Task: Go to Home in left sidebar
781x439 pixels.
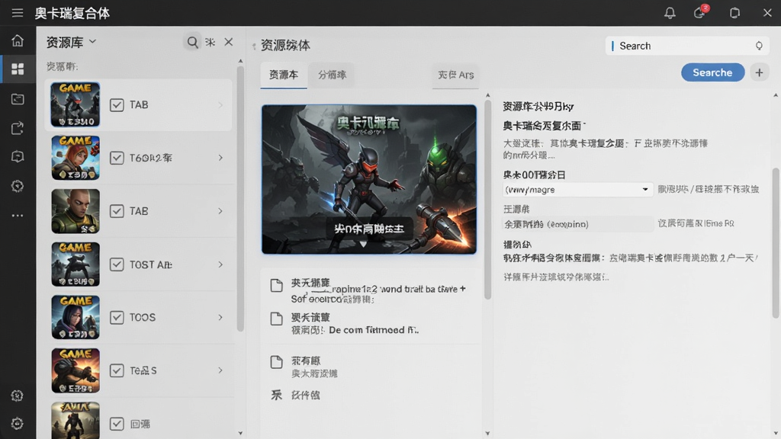Action: (18, 40)
